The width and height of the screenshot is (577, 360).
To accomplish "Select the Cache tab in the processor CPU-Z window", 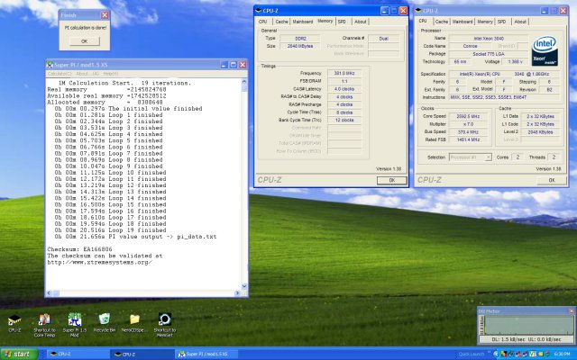I will point(442,22).
